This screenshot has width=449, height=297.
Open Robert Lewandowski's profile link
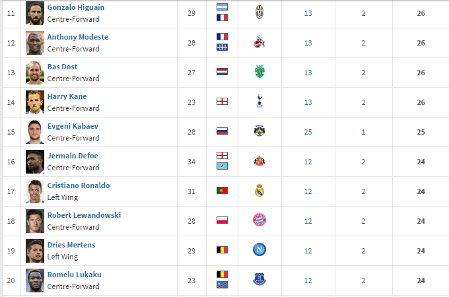(x=85, y=215)
